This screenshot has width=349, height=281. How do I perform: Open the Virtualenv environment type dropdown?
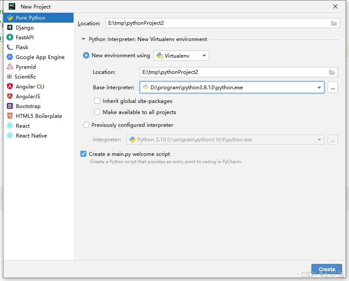pyautogui.click(x=181, y=56)
